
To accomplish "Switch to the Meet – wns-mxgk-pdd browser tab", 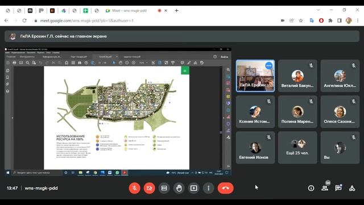I will [x=130, y=11].
